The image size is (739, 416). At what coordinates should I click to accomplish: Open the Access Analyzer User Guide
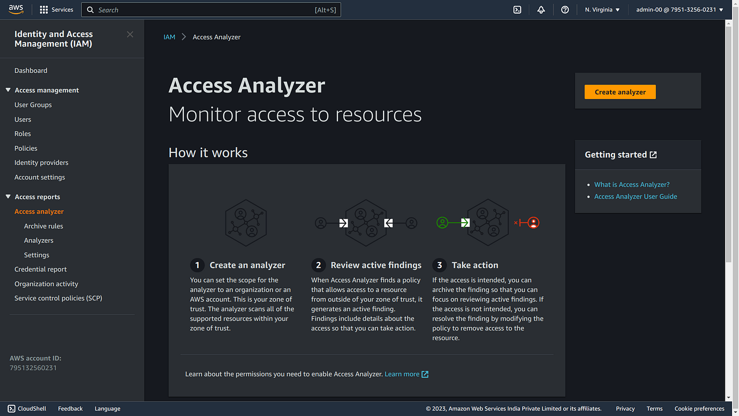pos(636,196)
